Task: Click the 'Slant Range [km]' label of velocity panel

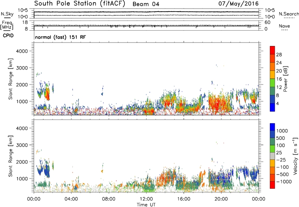Action: pyautogui.click(x=10, y=156)
